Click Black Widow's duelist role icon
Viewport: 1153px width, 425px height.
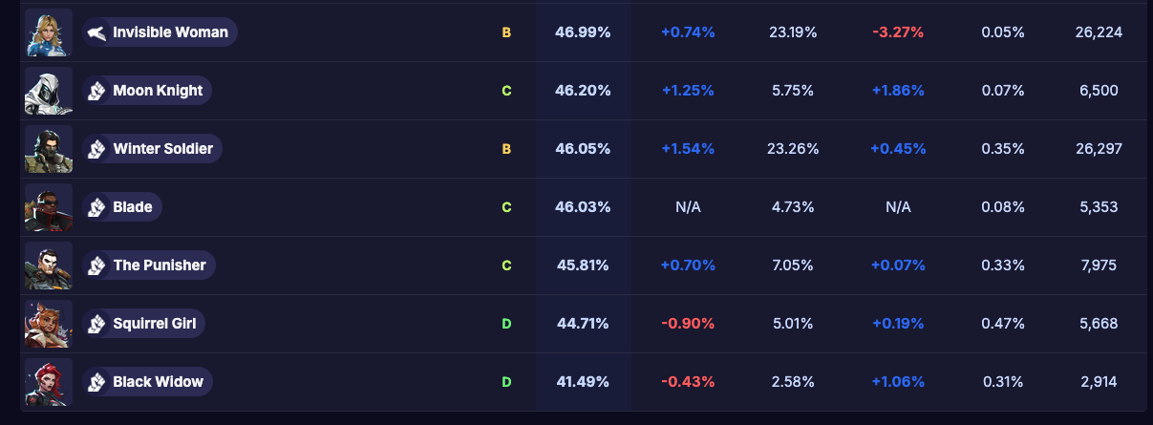point(96,382)
